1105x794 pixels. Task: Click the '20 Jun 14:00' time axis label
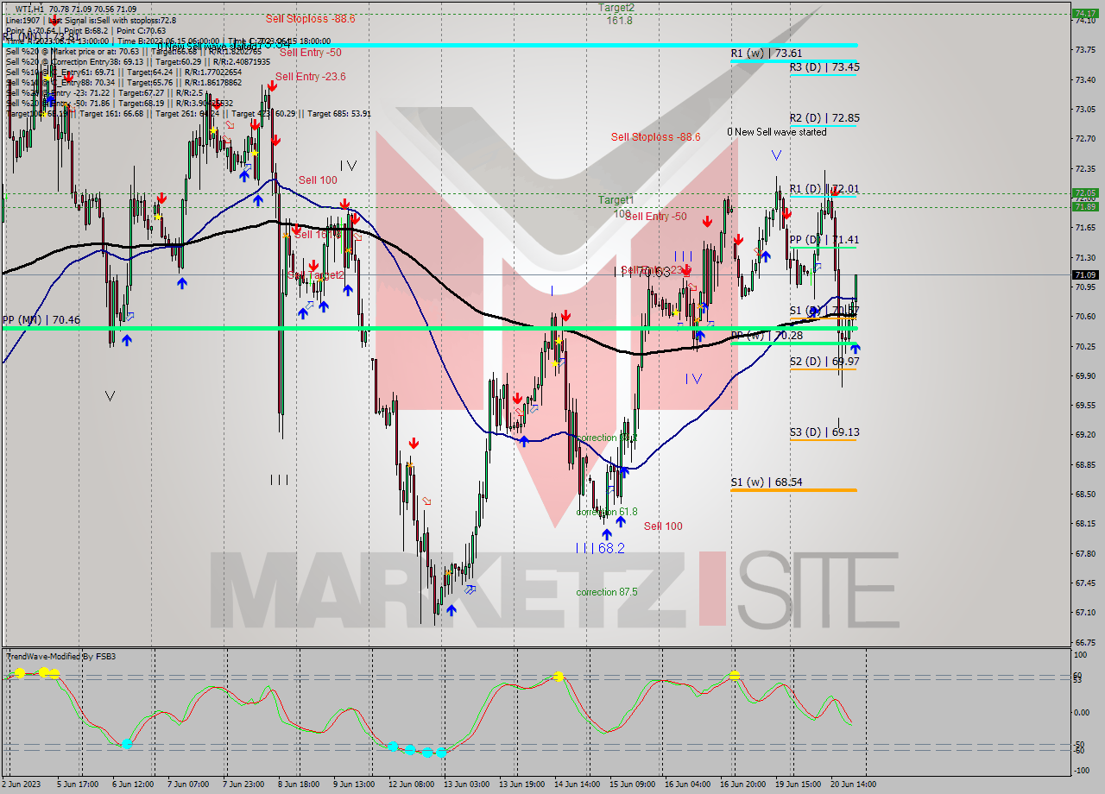[853, 785]
